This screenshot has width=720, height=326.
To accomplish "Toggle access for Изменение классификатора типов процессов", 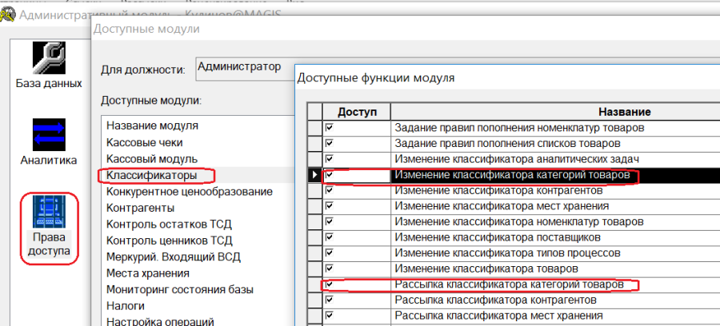I will [x=329, y=252].
